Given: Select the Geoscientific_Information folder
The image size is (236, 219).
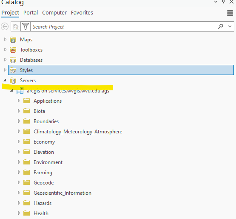Looking at the screenshot, I should [63, 193].
